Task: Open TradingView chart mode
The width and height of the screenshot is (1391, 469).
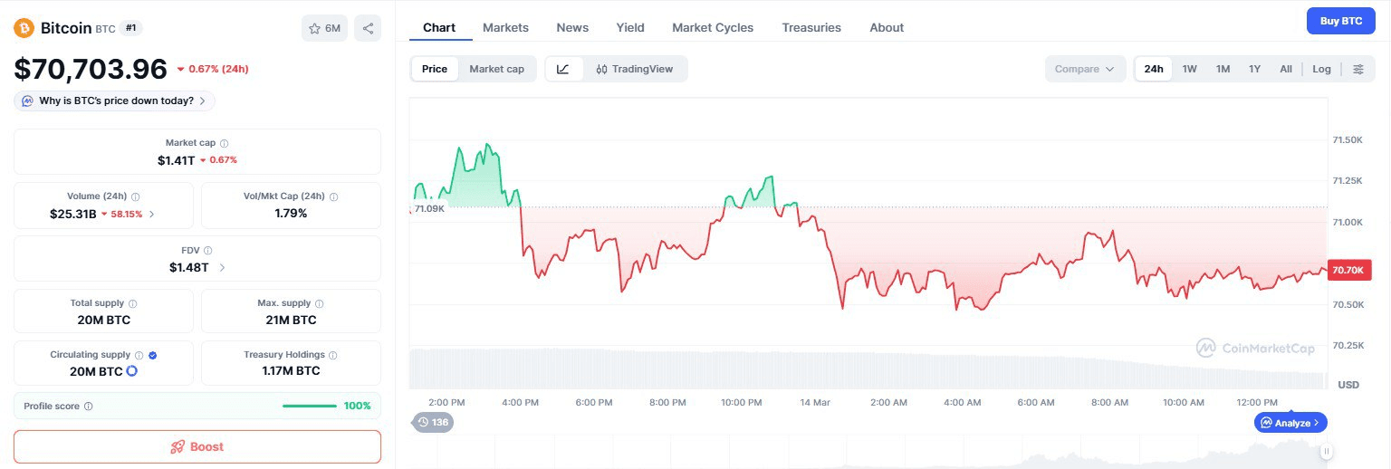Action: pos(634,69)
